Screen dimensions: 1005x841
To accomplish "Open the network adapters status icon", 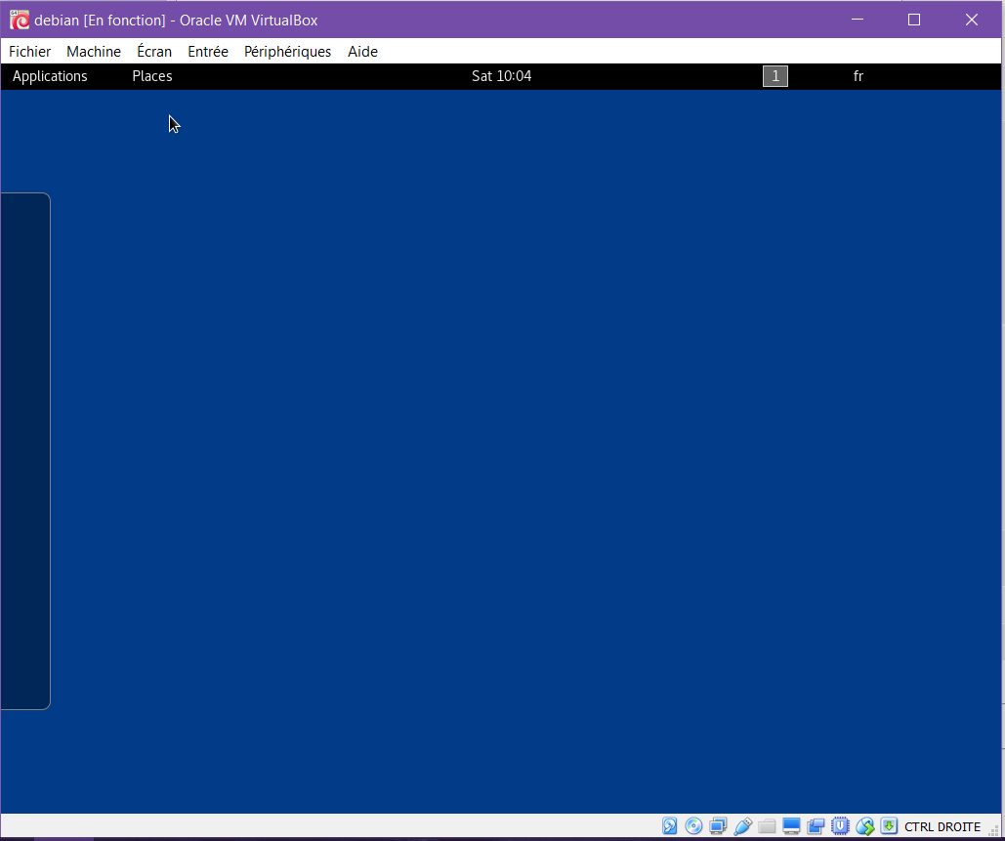I will pyautogui.click(x=718, y=826).
